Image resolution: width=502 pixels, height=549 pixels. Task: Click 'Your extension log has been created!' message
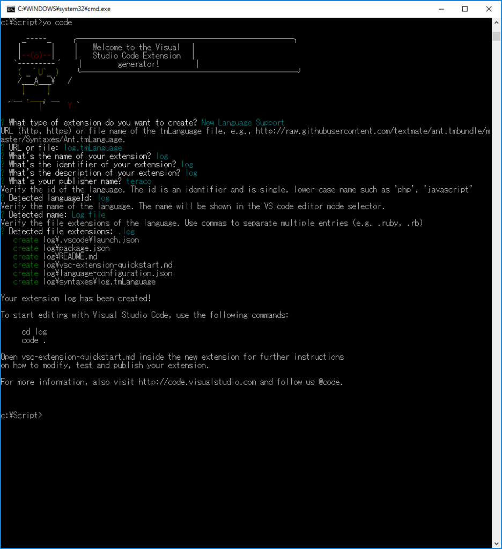pyautogui.click(x=76, y=298)
